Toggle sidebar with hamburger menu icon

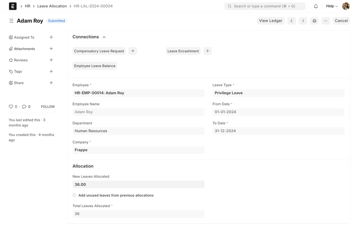pyautogui.click(x=12, y=21)
